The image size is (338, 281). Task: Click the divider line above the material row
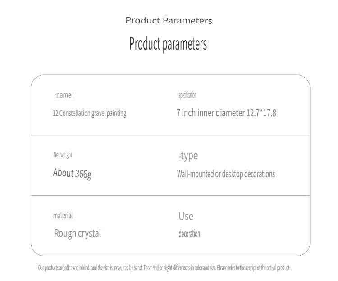pos(170,196)
